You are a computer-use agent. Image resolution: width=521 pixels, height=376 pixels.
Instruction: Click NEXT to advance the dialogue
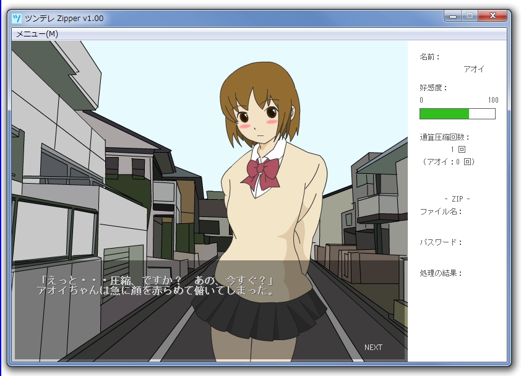(372, 348)
